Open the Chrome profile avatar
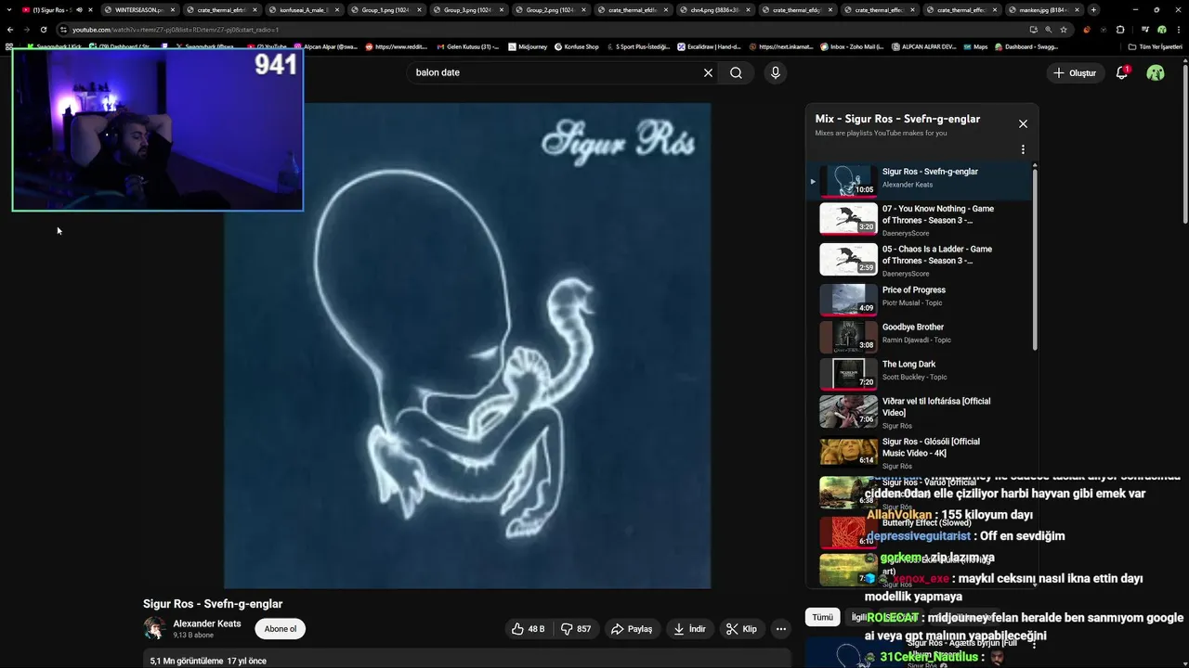Image resolution: width=1189 pixels, height=668 pixels. pos(1161,30)
